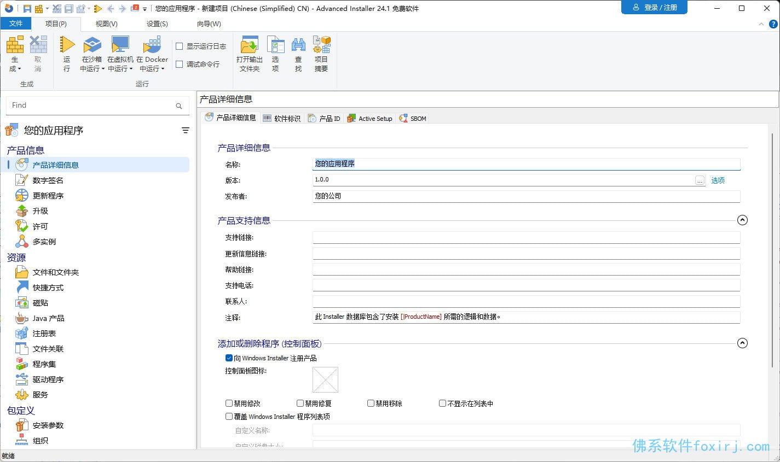Select 注册表 in the sidebar
Image resolution: width=780 pixels, height=462 pixels.
[44, 334]
